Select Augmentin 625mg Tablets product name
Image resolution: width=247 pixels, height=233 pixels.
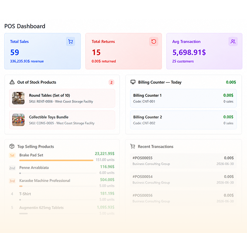41,208
